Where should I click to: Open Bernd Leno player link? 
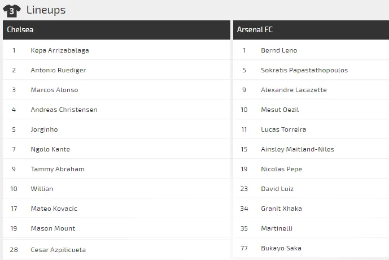[x=279, y=50]
